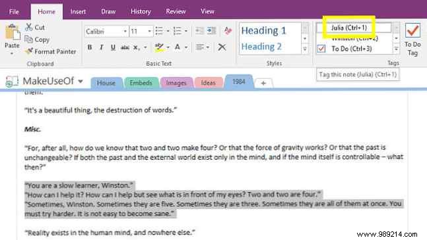Select the 1984 section tab
427x240 pixels.
[x=239, y=82]
